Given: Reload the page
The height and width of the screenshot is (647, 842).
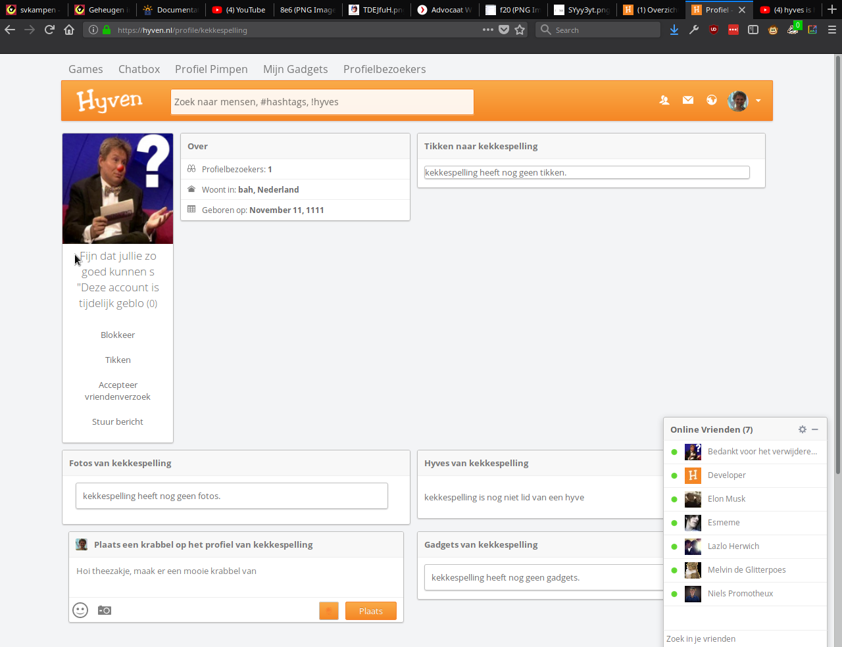Looking at the screenshot, I should pyautogui.click(x=49, y=30).
